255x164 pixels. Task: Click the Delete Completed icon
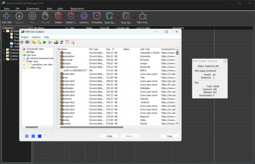click(x=71, y=16)
